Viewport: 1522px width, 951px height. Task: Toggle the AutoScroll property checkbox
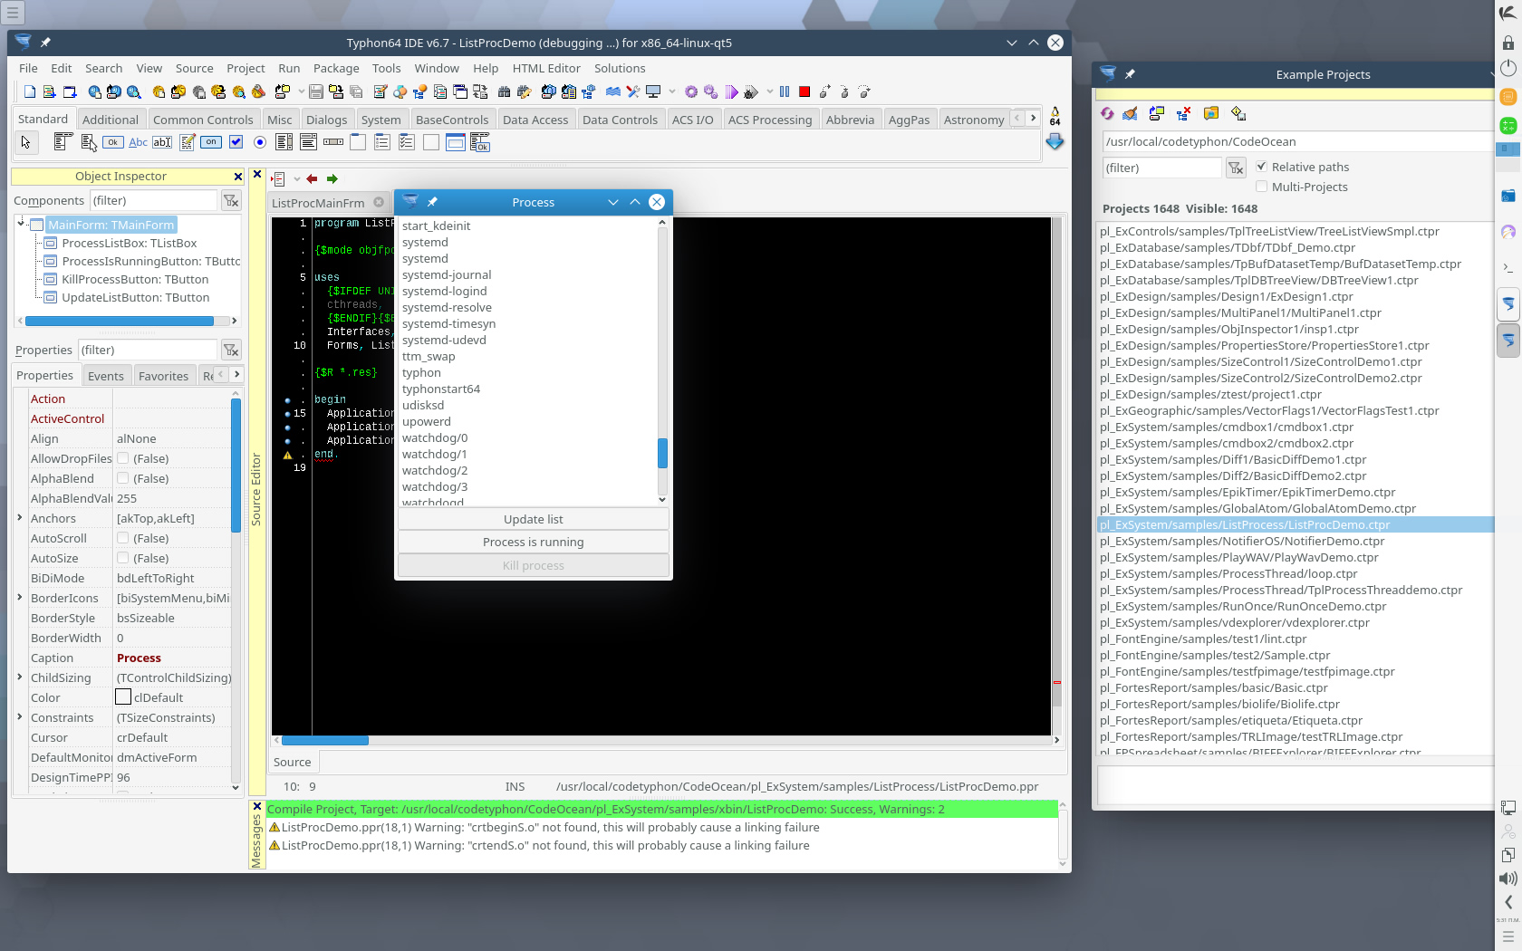point(122,538)
